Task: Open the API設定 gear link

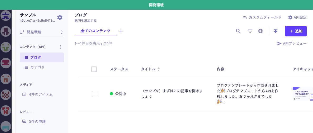Action: click(297, 17)
